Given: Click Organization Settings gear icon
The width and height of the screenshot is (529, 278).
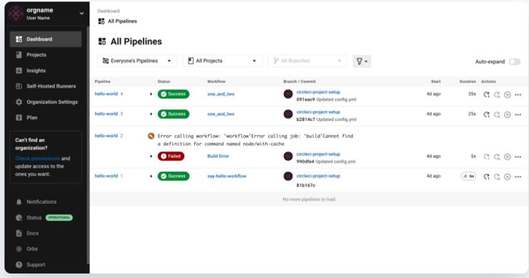Looking at the screenshot, I should 19,102.
